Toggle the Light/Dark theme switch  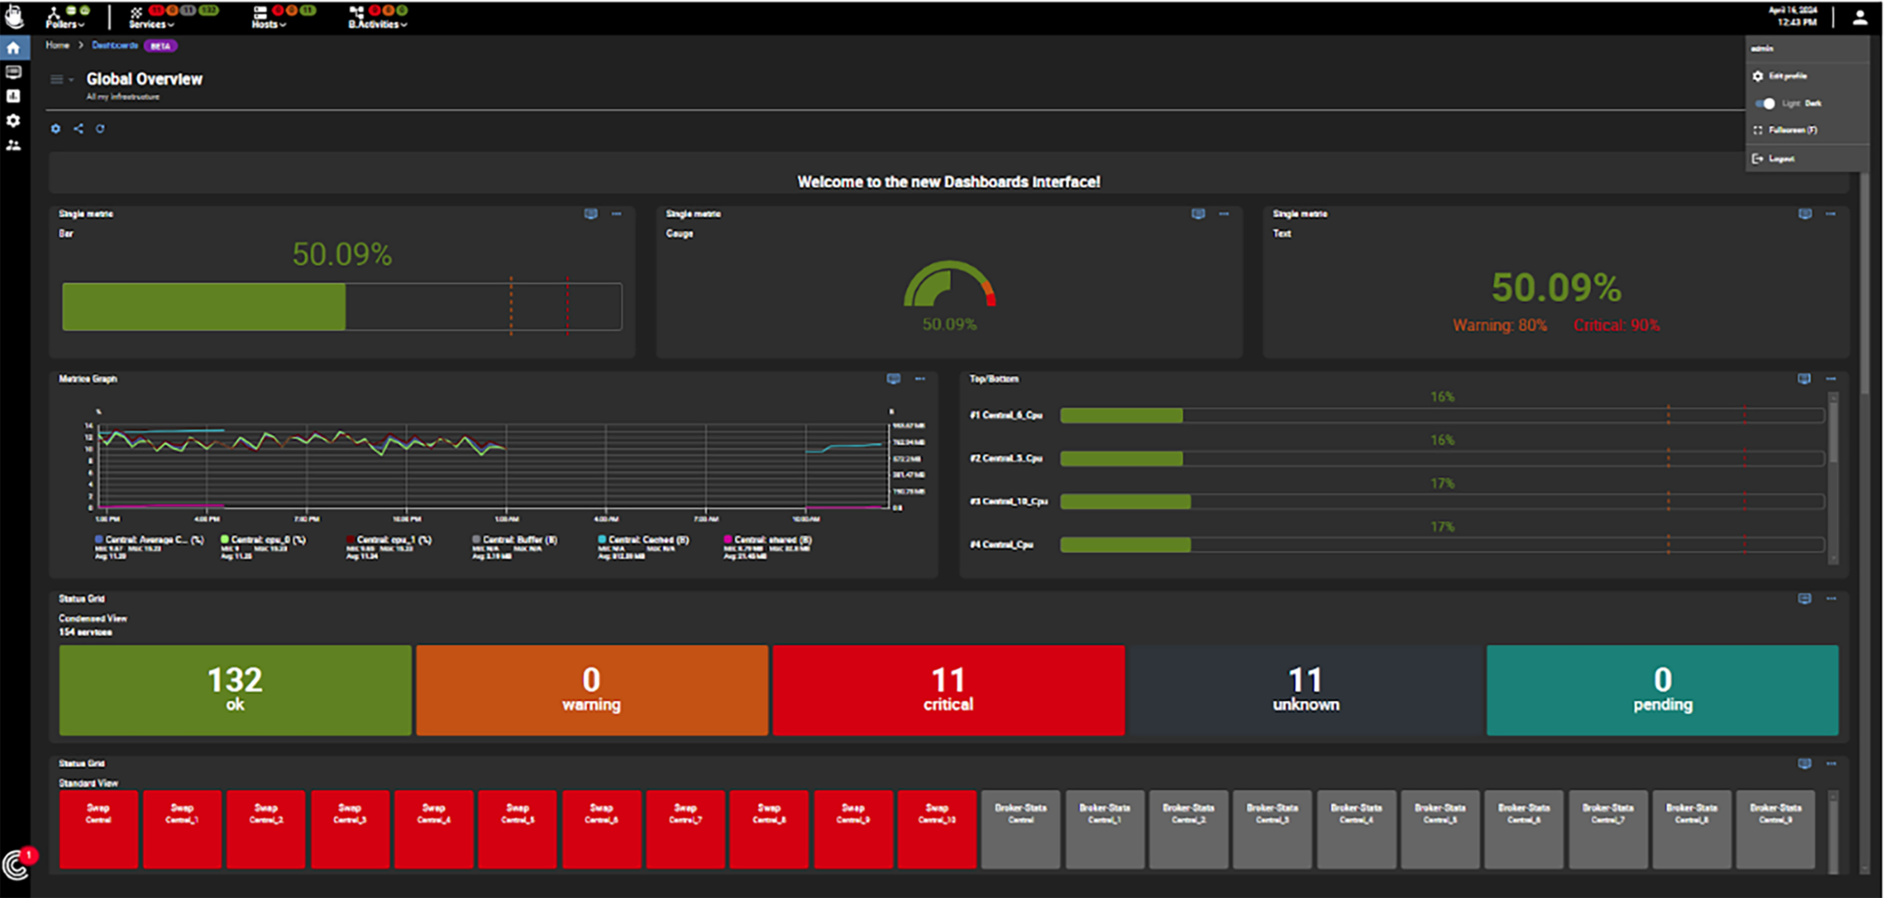coord(1764,104)
